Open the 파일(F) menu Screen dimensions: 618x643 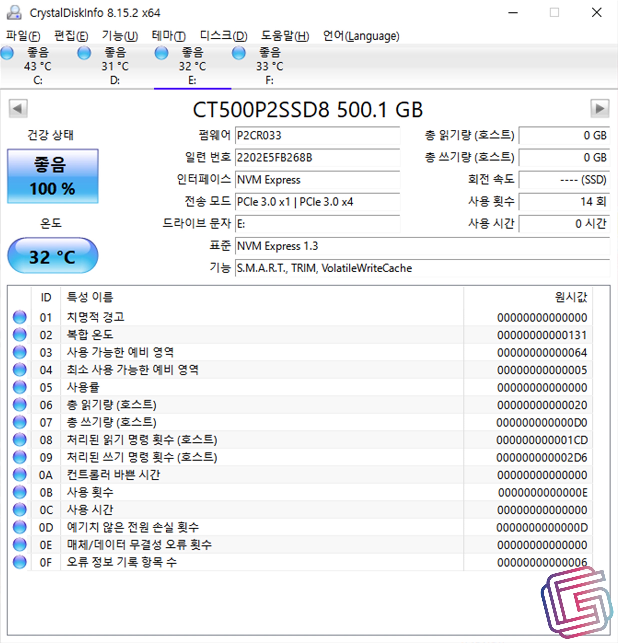coord(23,36)
